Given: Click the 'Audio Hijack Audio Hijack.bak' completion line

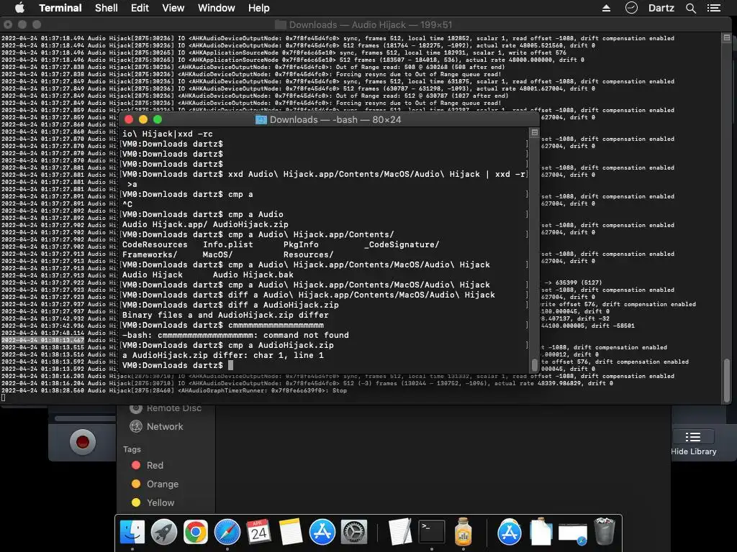Looking at the screenshot, I should coord(208,275).
